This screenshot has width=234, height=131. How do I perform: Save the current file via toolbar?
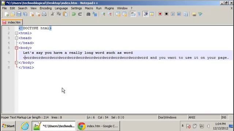click(x=19, y=14)
